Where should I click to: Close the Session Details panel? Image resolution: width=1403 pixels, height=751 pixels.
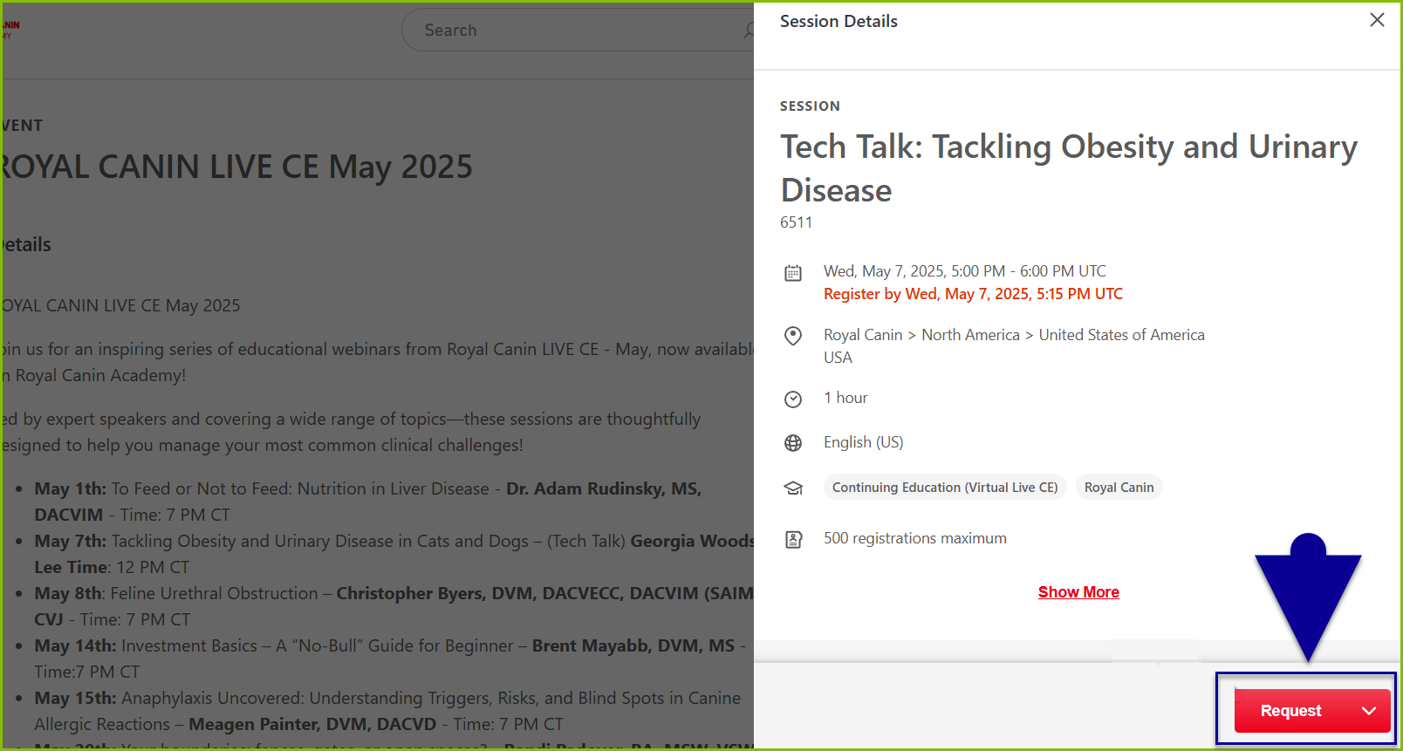pos(1377,20)
